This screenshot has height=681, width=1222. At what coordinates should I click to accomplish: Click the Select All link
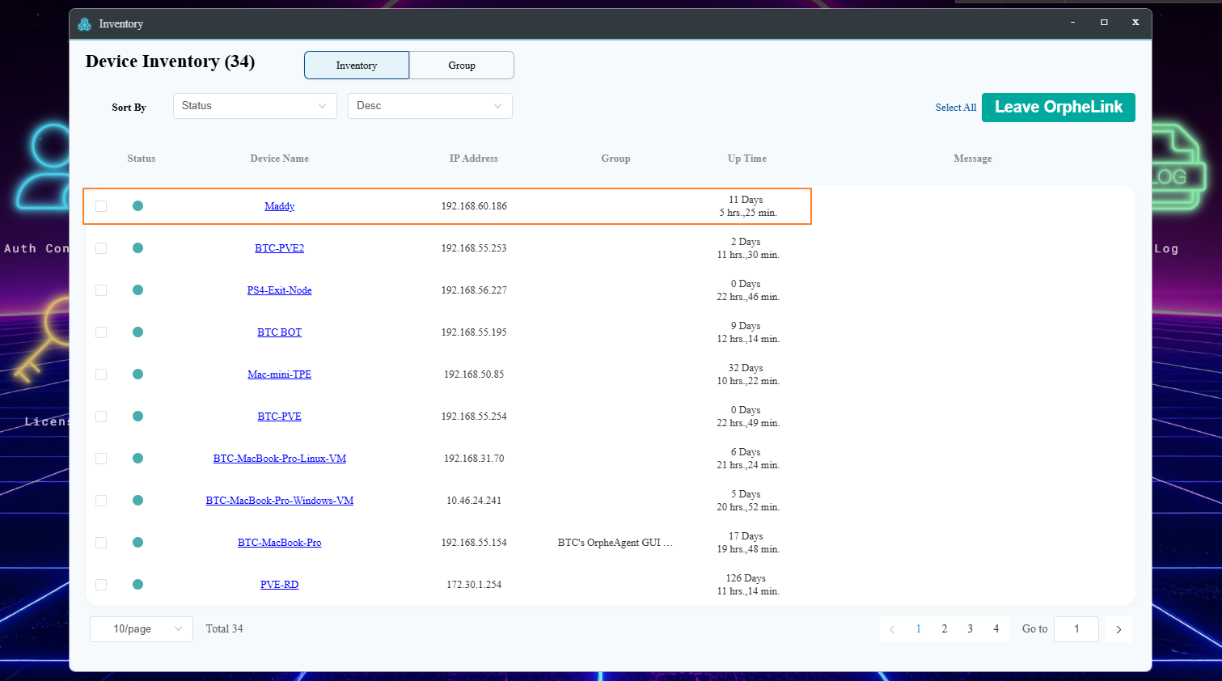click(955, 108)
